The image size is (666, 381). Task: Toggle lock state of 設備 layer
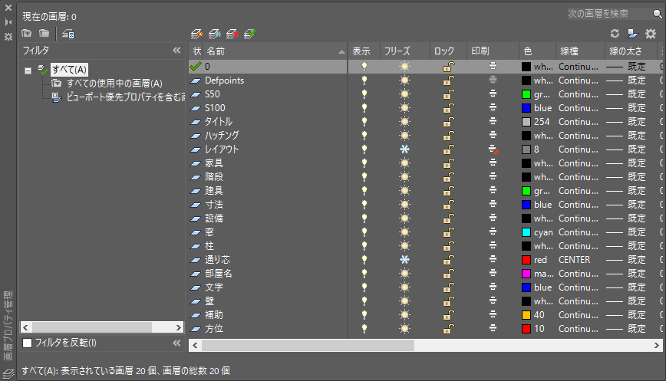pos(449,218)
